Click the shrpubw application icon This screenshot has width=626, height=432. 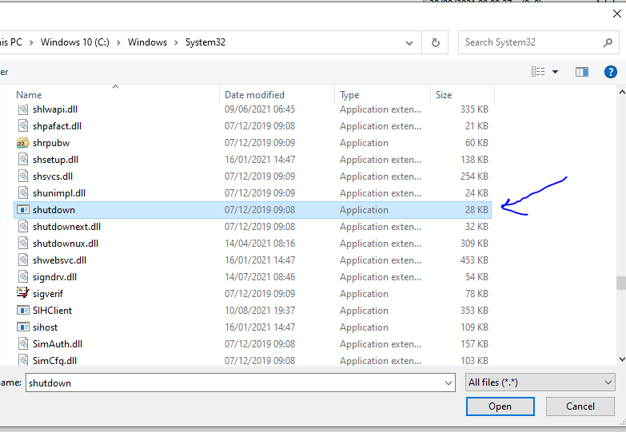pyautogui.click(x=23, y=143)
